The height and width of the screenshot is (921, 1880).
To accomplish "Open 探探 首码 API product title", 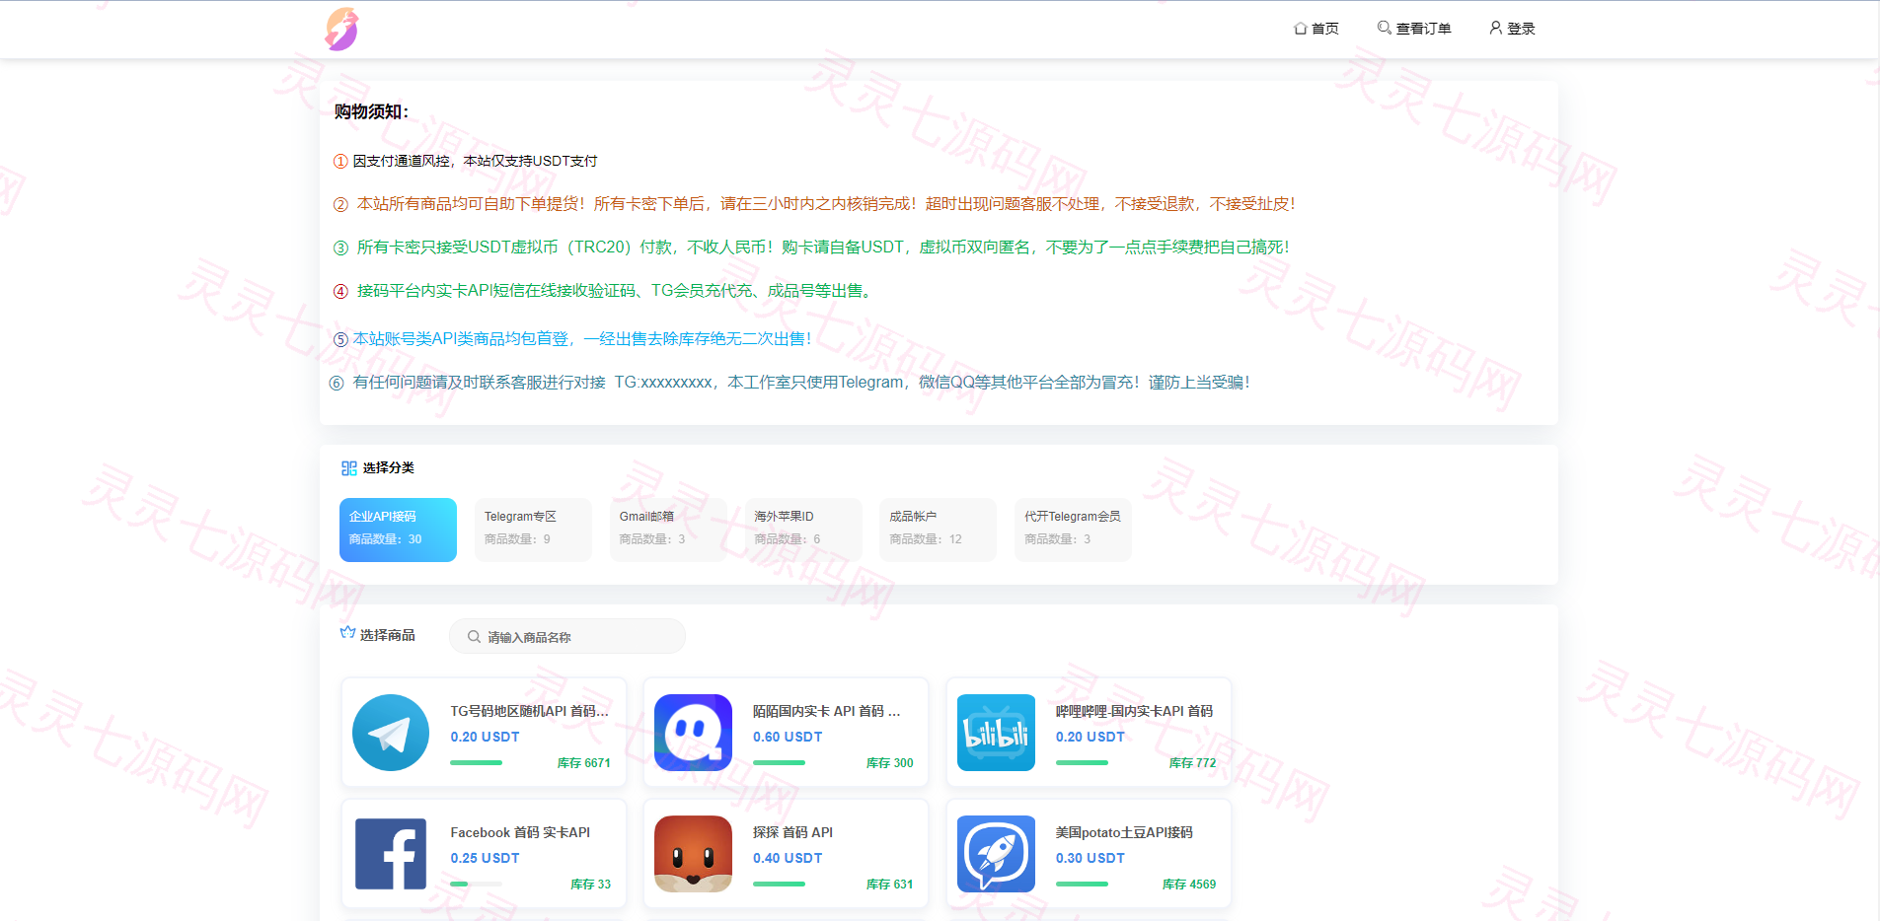I will pos(792,832).
